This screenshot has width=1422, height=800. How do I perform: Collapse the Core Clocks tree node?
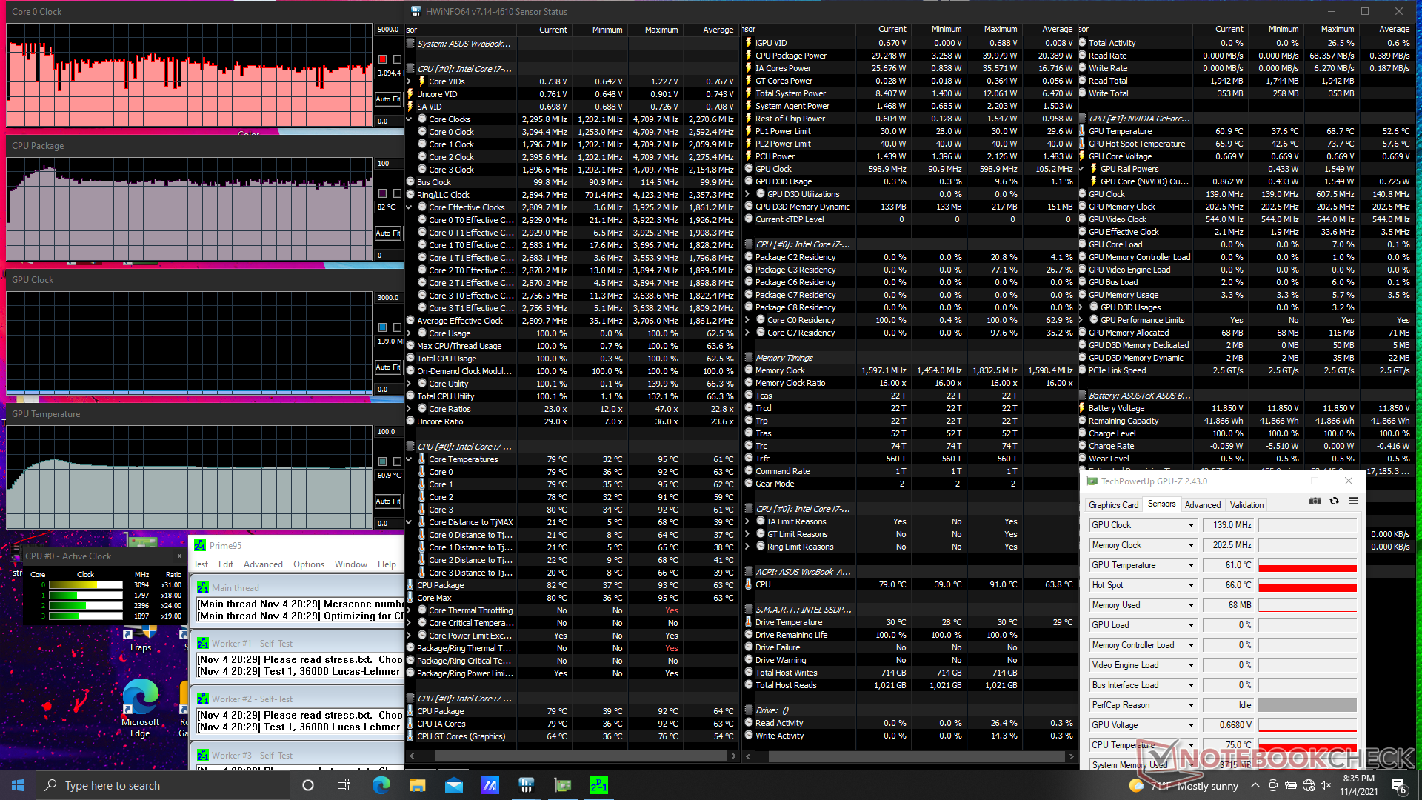[x=409, y=119]
